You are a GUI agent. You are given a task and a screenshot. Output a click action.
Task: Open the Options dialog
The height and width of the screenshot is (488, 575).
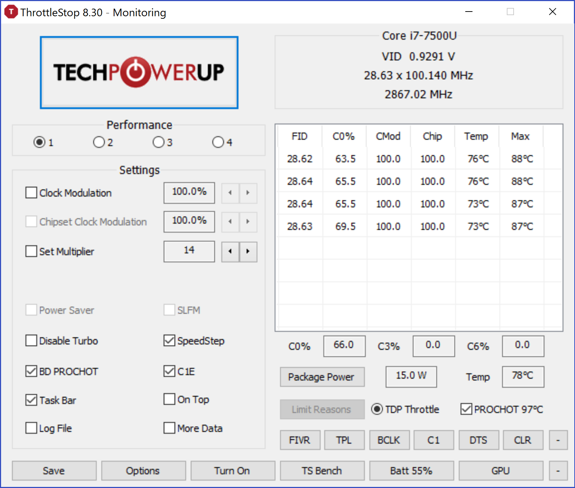[x=143, y=471]
